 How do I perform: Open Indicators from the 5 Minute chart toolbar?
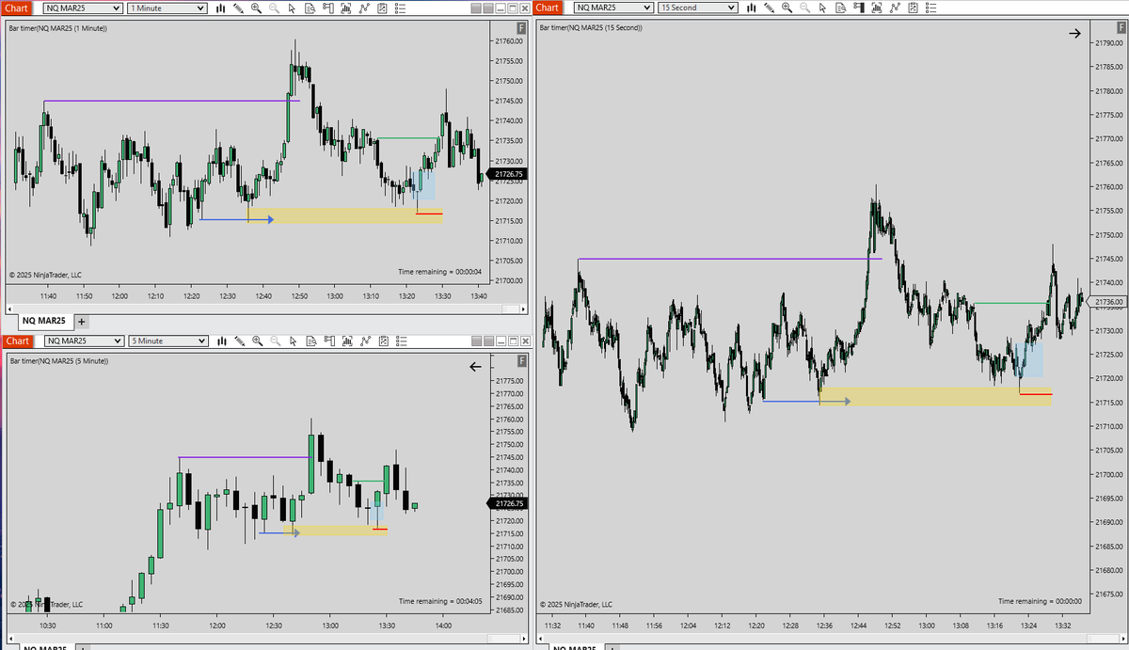tap(346, 341)
